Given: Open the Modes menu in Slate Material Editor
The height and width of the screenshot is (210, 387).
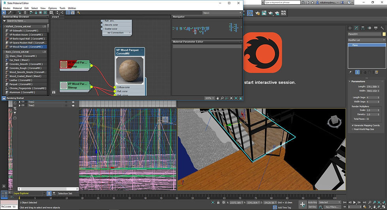Looking at the screenshot, I should tap(7, 8).
